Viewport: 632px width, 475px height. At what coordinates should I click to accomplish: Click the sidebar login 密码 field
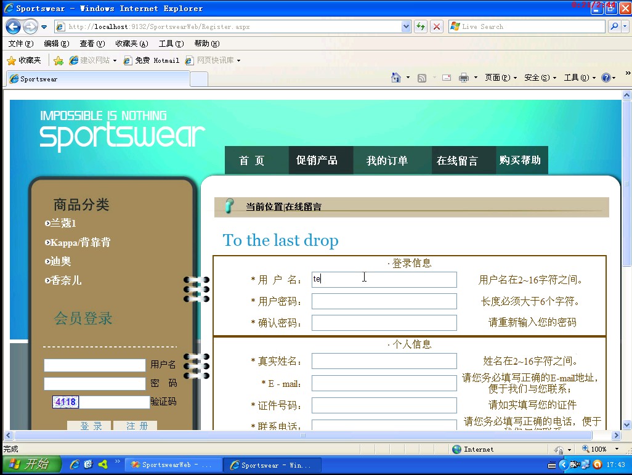[x=95, y=383]
